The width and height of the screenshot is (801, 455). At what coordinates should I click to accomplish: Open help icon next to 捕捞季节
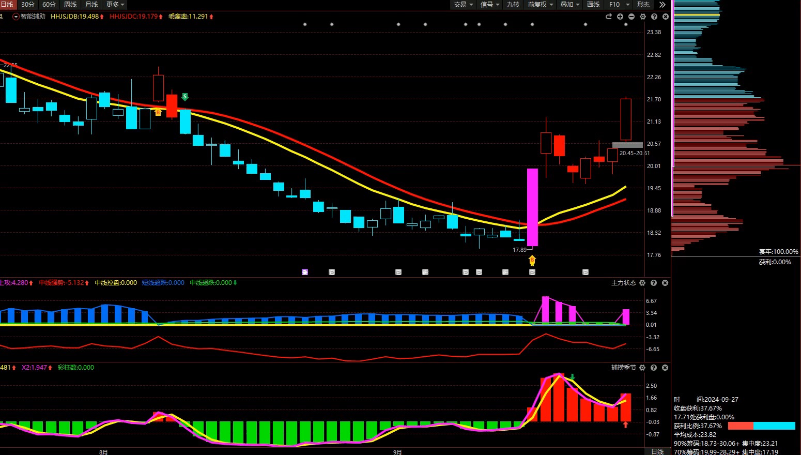tap(654, 368)
